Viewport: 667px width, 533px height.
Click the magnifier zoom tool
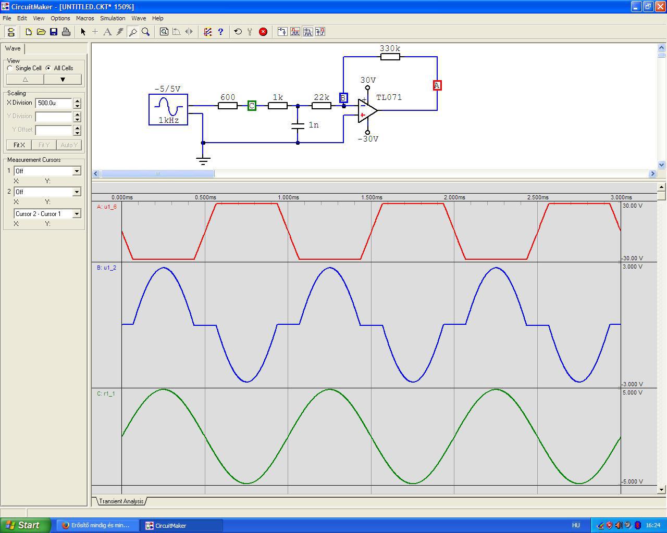point(146,32)
